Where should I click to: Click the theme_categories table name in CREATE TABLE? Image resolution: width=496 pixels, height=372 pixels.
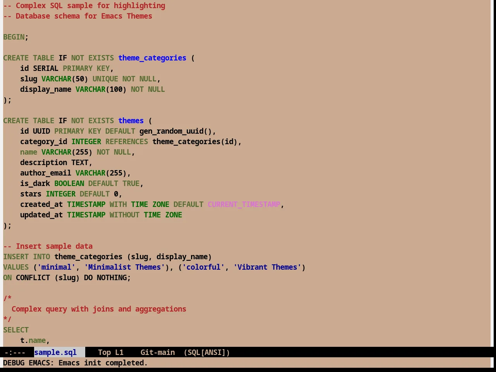point(152,58)
